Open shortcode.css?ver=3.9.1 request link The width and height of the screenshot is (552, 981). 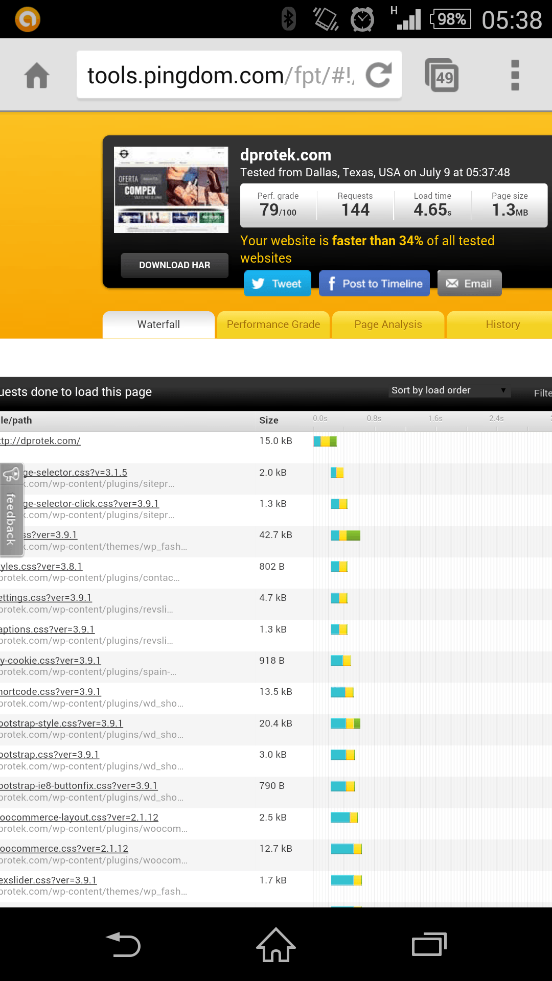[x=51, y=691]
